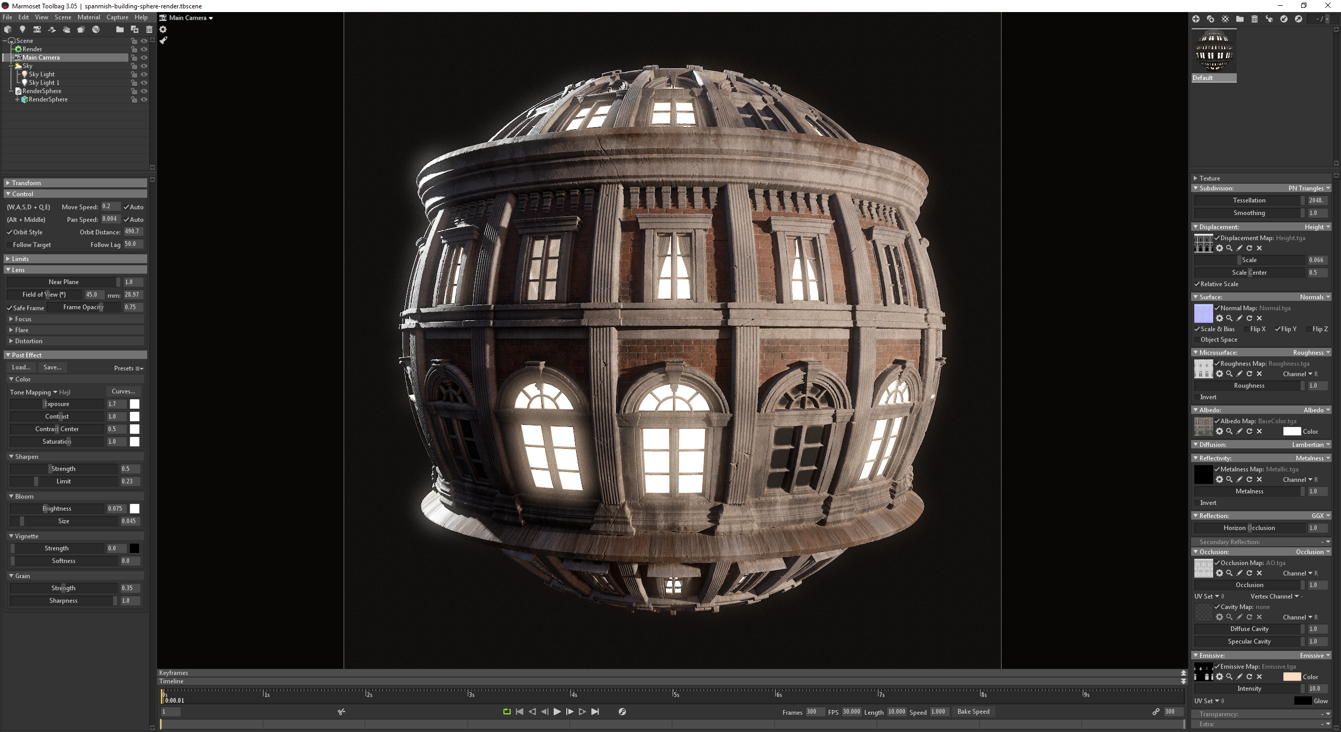Export the material with up-arrow icon
Image resolution: width=1341 pixels, height=732 pixels.
(1299, 19)
